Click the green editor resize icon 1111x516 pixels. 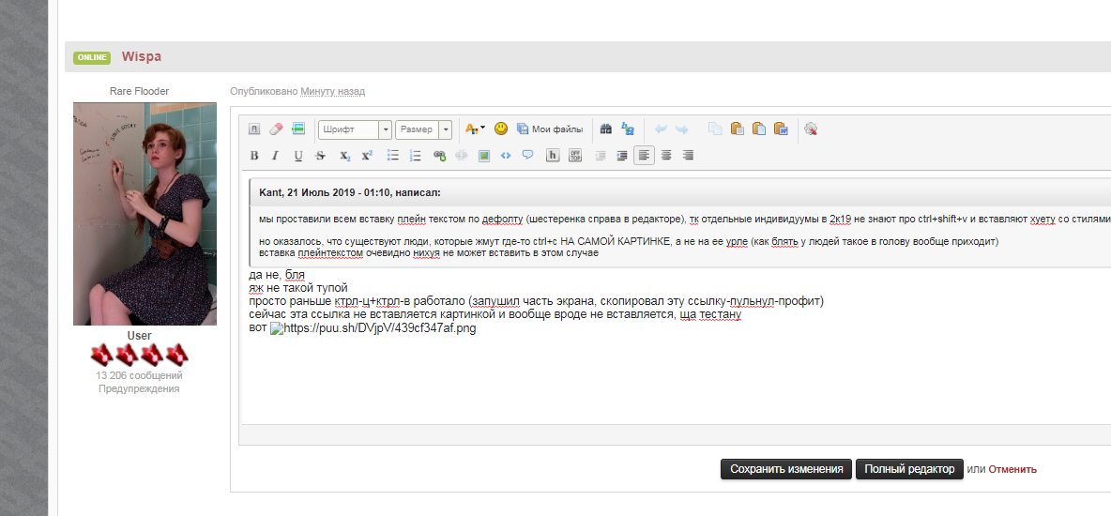298,129
